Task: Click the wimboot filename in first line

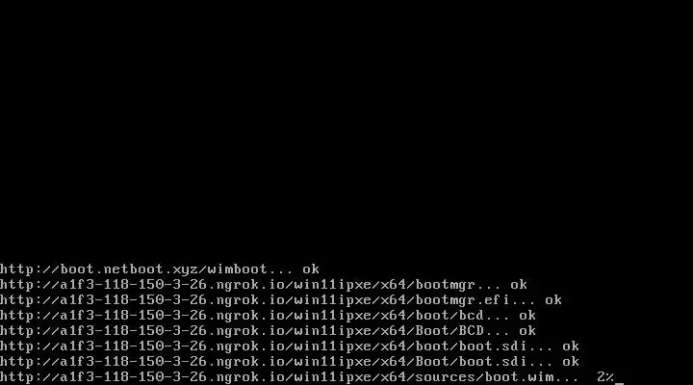Action: 238,269
